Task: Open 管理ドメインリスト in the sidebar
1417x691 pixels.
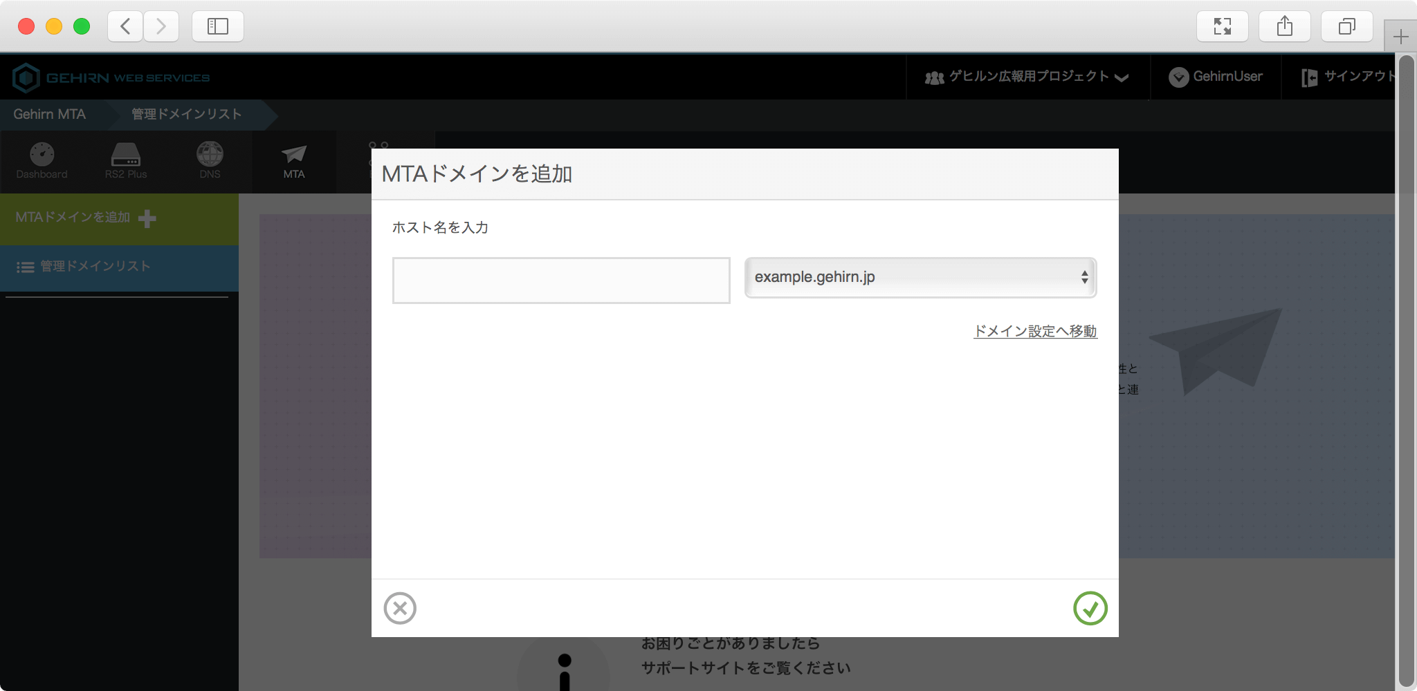Action: (95, 267)
